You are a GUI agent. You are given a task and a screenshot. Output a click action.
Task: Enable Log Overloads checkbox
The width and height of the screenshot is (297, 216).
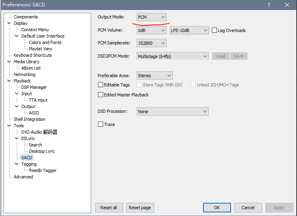(x=215, y=30)
